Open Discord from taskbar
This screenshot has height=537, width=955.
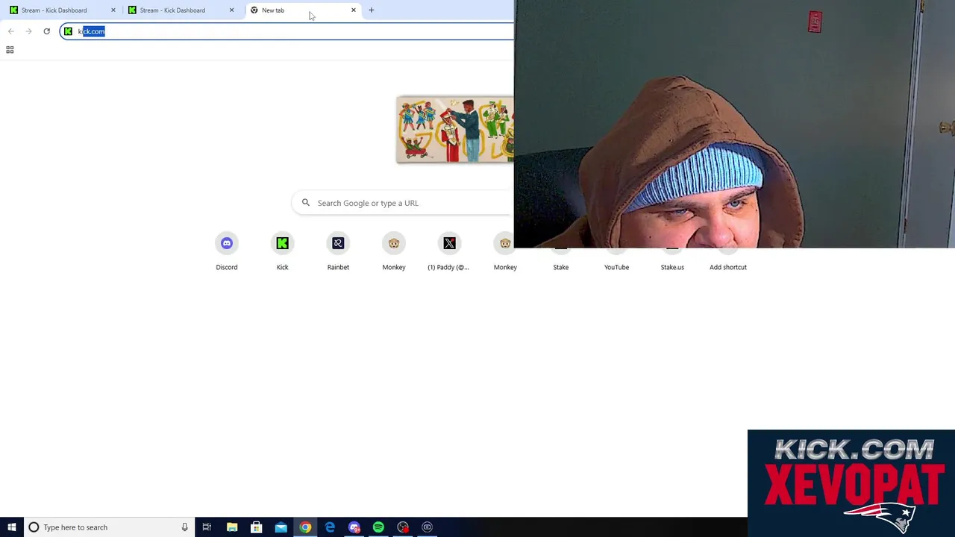point(354,527)
